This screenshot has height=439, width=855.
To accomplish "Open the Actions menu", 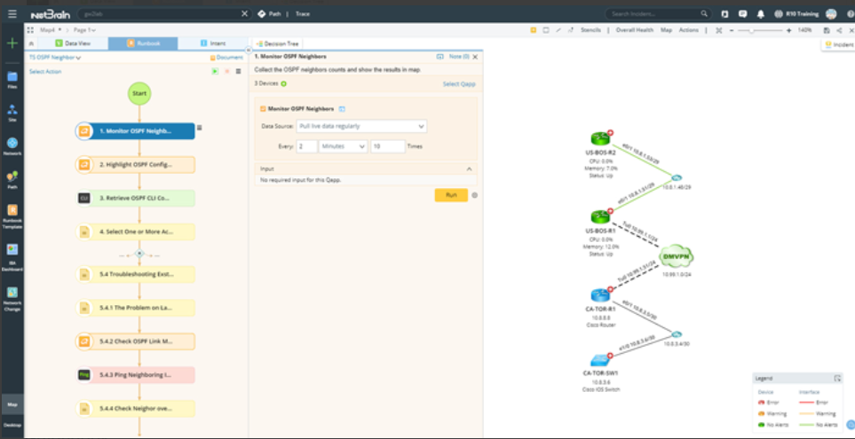I will pos(689,30).
